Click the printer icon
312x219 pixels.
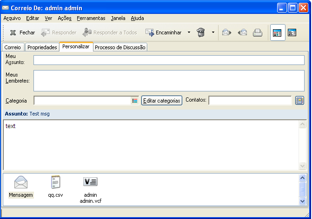point(258,32)
